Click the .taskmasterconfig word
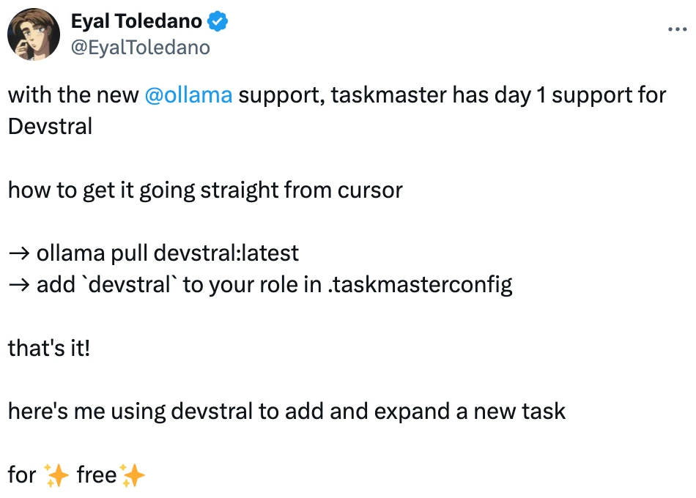696x498 pixels. [x=420, y=285]
